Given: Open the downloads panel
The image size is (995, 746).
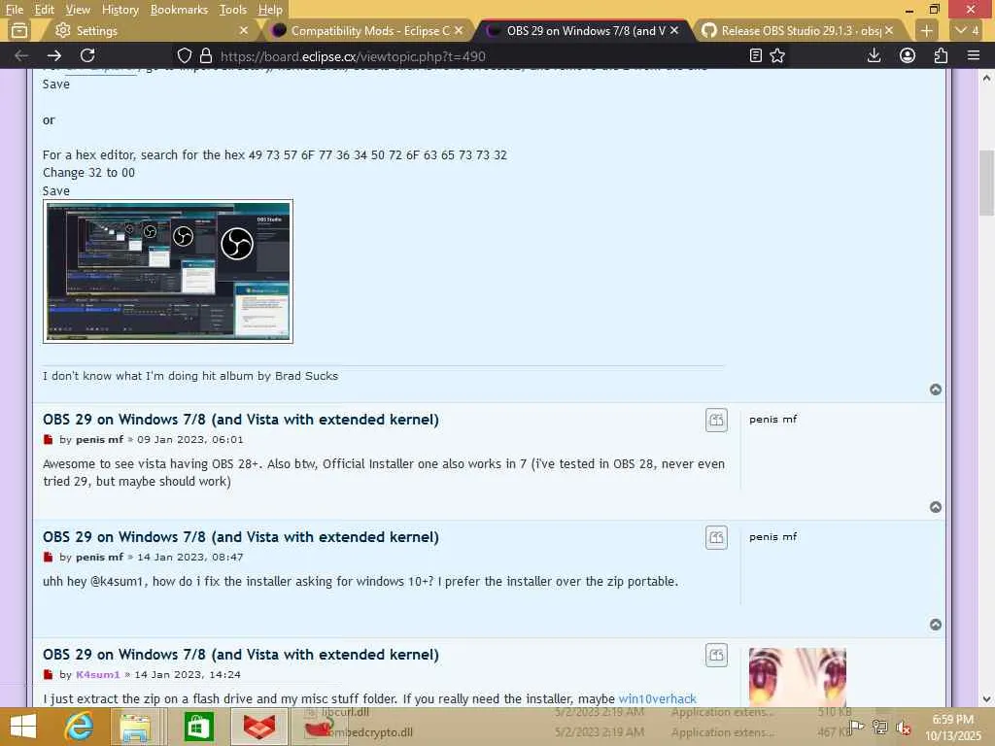Looking at the screenshot, I should [874, 55].
